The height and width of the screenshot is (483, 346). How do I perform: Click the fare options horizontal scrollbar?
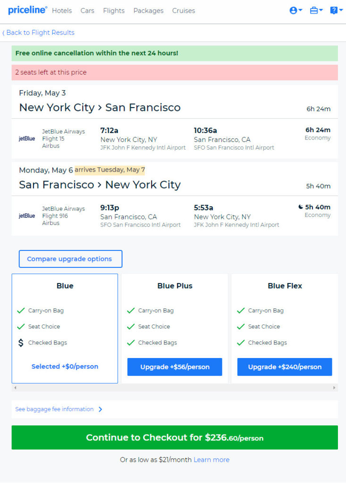[x=175, y=388]
